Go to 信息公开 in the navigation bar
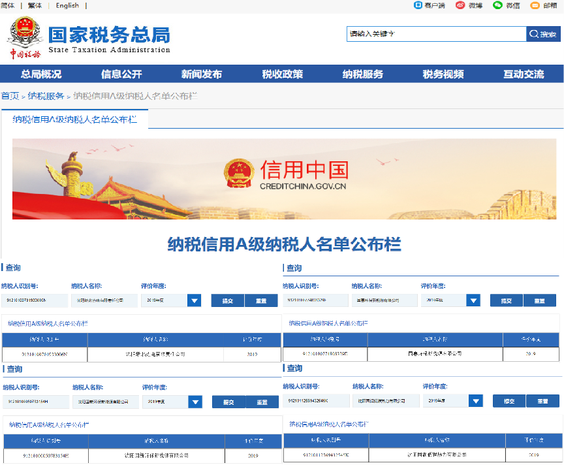564x465 pixels. (121, 74)
